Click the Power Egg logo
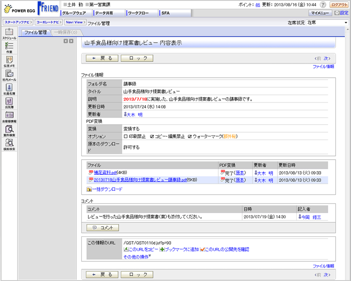351x281 pixels. (20, 9)
